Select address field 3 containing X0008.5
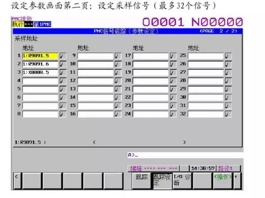Image resolution: width=265 pixels, height=198 pixels. tap(40, 72)
